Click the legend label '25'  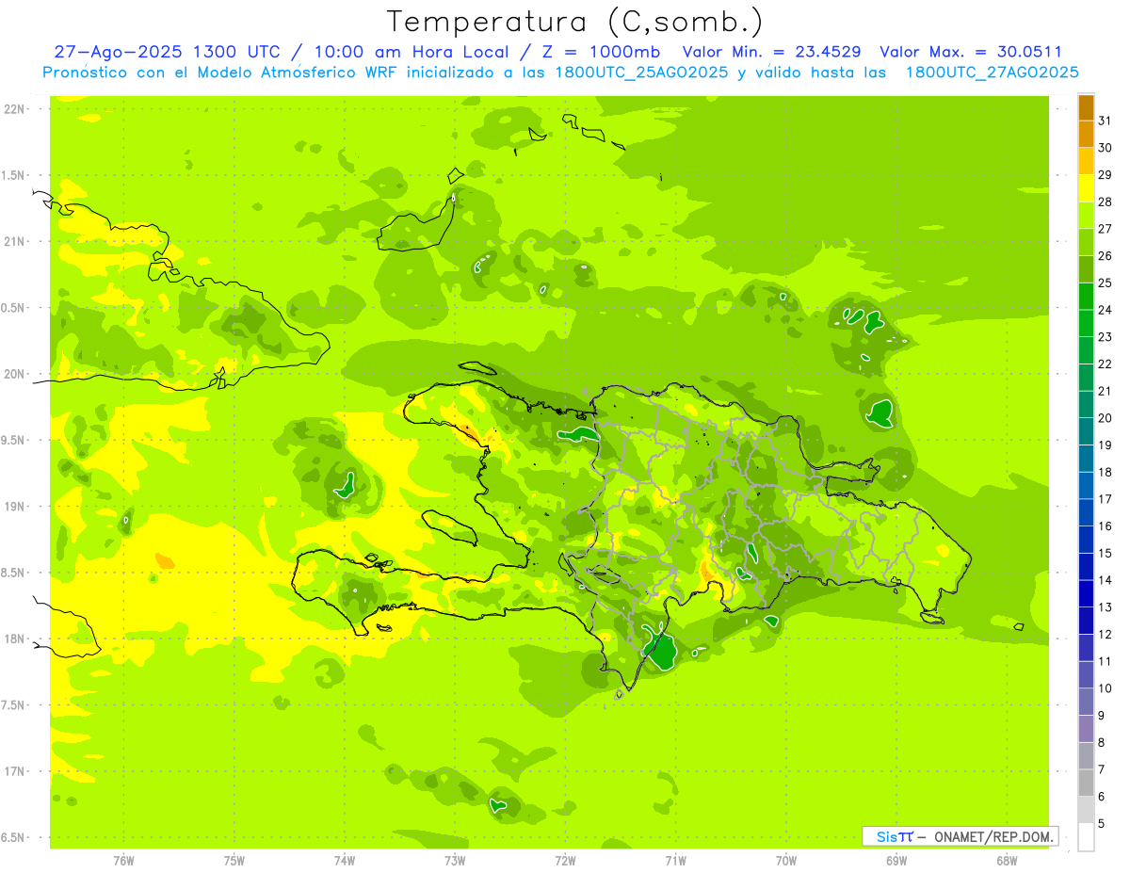click(x=1105, y=283)
